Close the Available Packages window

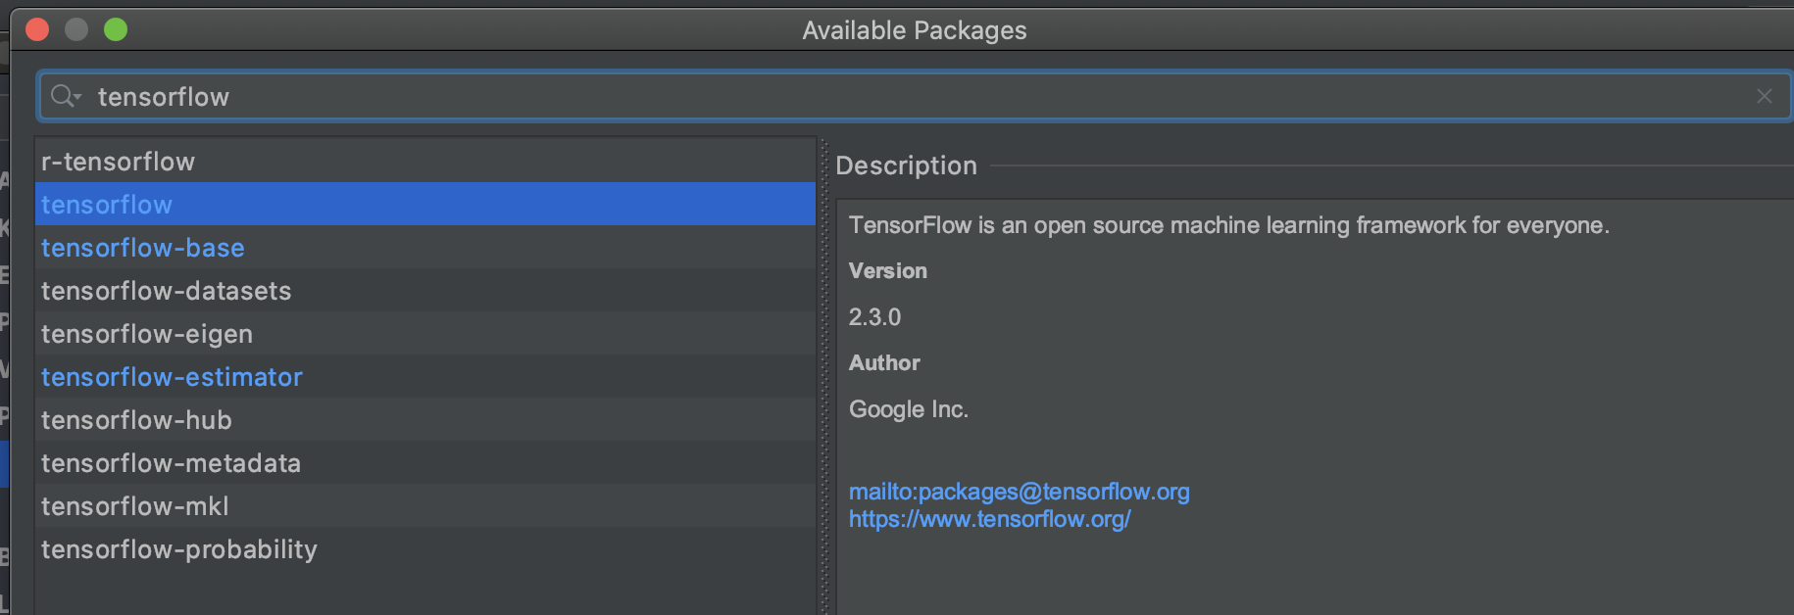tap(37, 29)
